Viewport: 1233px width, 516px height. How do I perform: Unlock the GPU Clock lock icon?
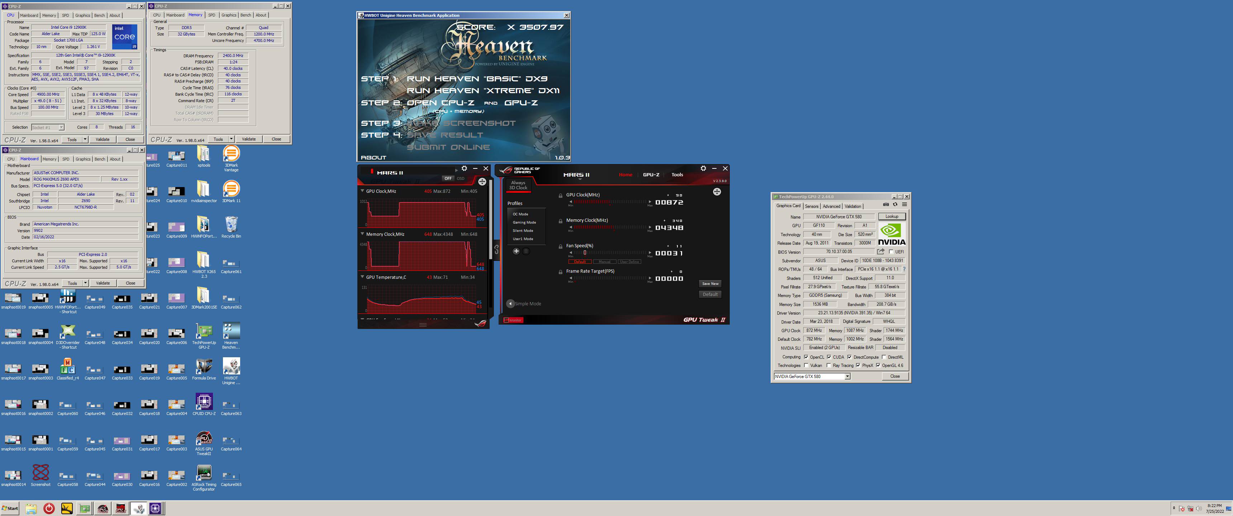[x=561, y=196]
